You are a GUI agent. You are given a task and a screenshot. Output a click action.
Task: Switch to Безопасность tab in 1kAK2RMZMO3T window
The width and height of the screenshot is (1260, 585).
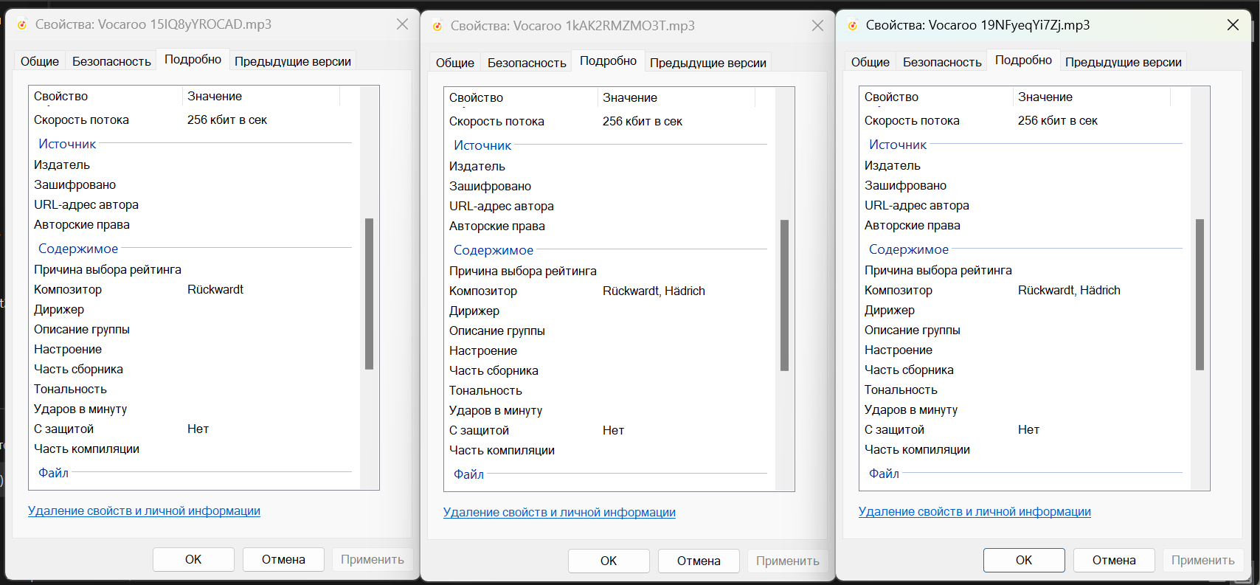527,63
